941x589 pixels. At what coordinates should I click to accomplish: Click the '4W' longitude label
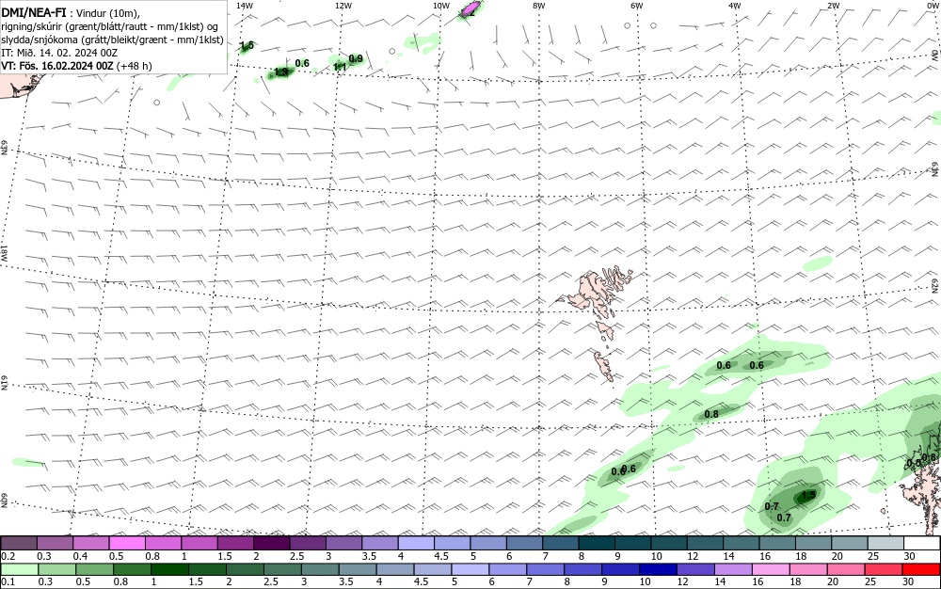point(735,6)
